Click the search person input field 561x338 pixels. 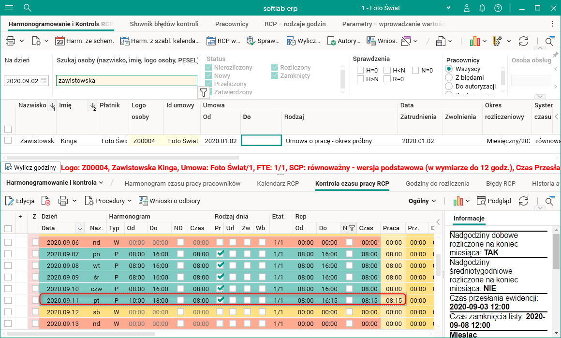click(126, 81)
